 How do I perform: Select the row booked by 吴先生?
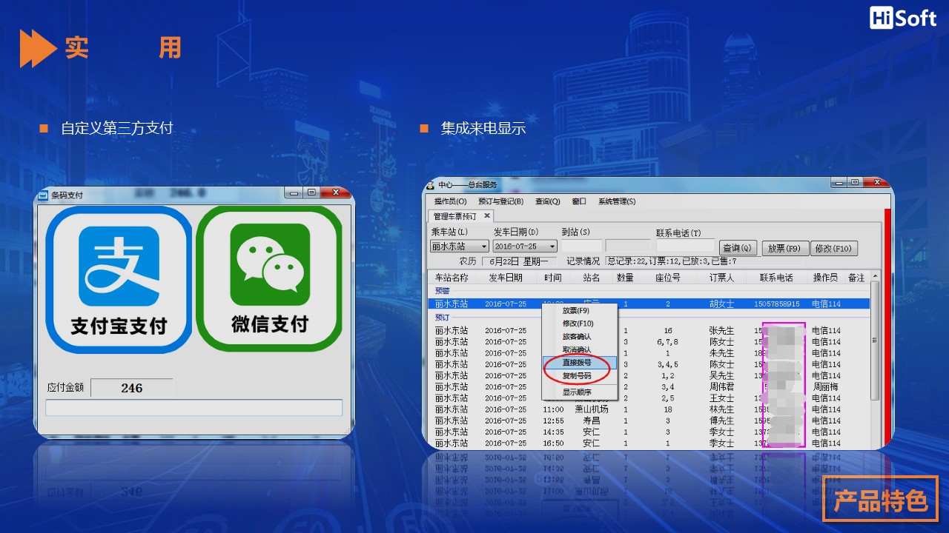tap(649, 375)
